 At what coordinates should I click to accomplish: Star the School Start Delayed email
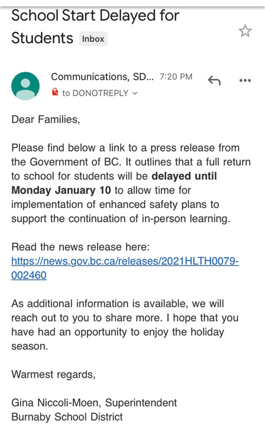(x=245, y=31)
